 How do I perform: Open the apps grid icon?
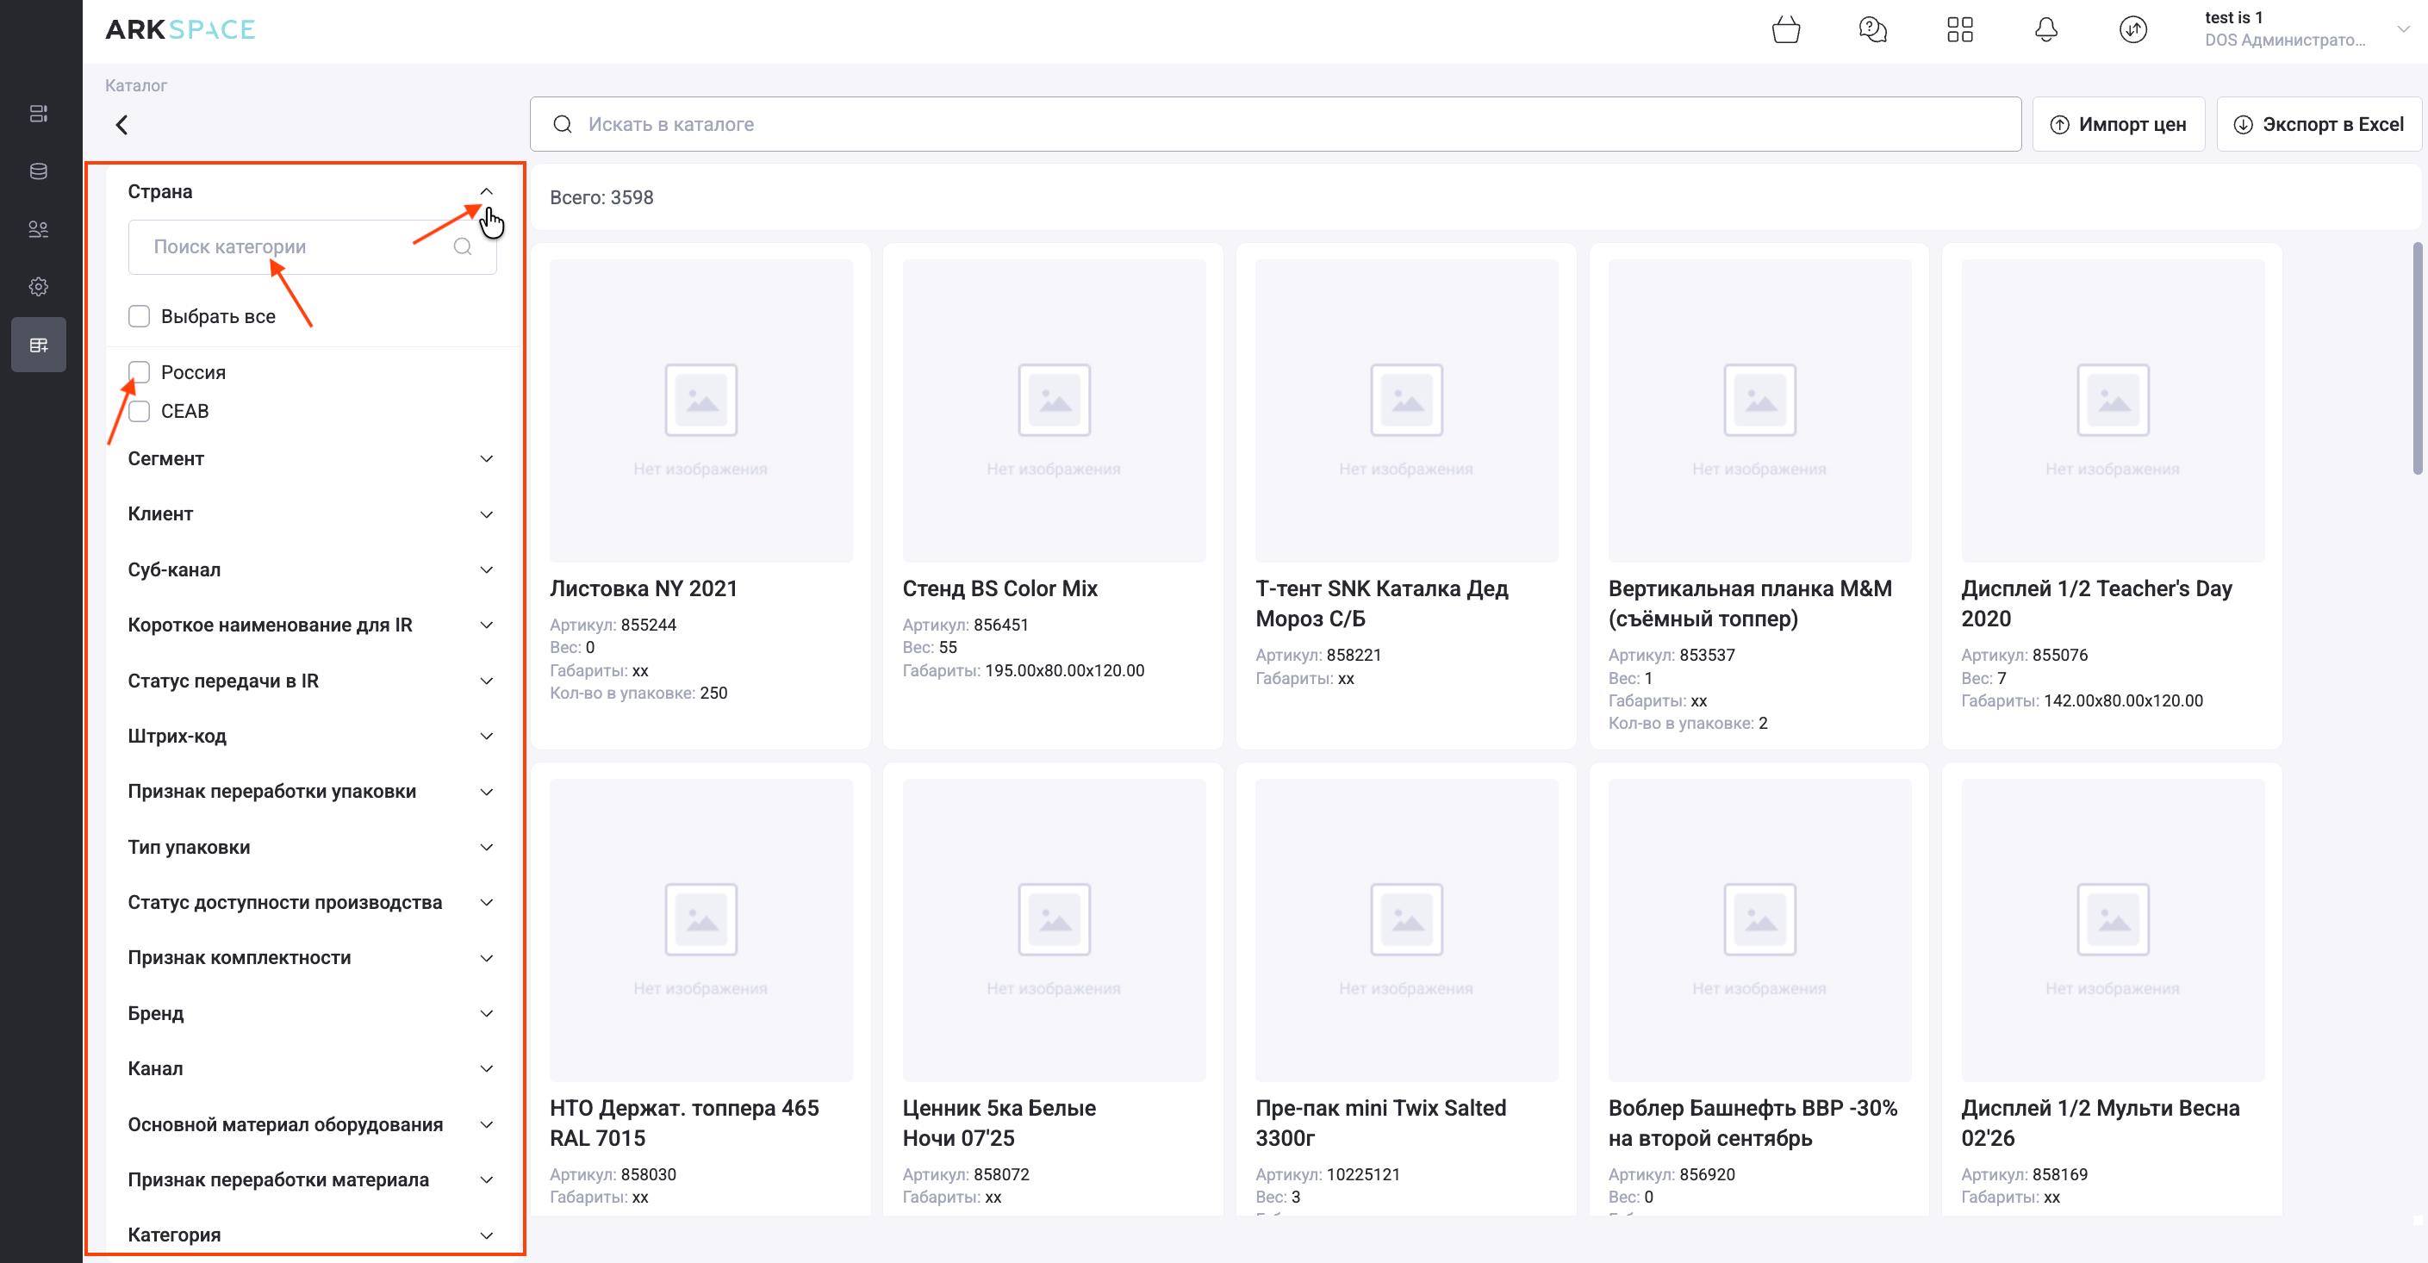tap(1959, 30)
